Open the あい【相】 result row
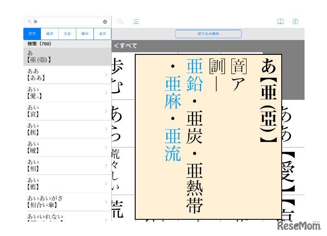Screen dimensions: 327x236 coord(67,165)
